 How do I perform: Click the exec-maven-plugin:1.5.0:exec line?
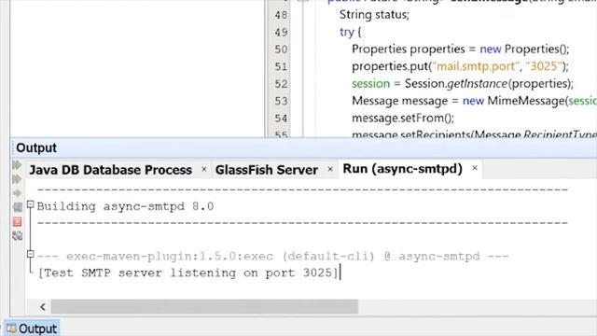pyautogui.click(x=272, y=257)
